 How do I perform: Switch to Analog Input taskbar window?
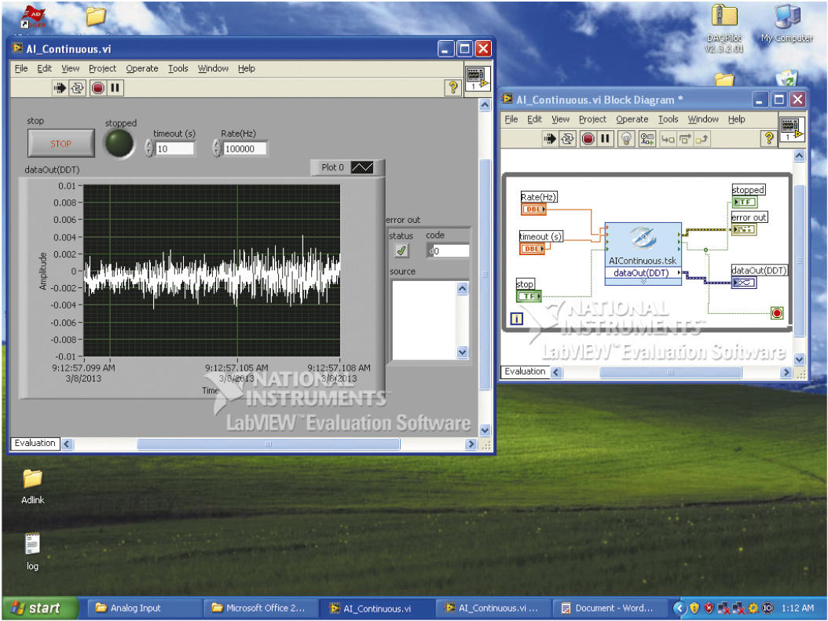(x=145, y=608)
